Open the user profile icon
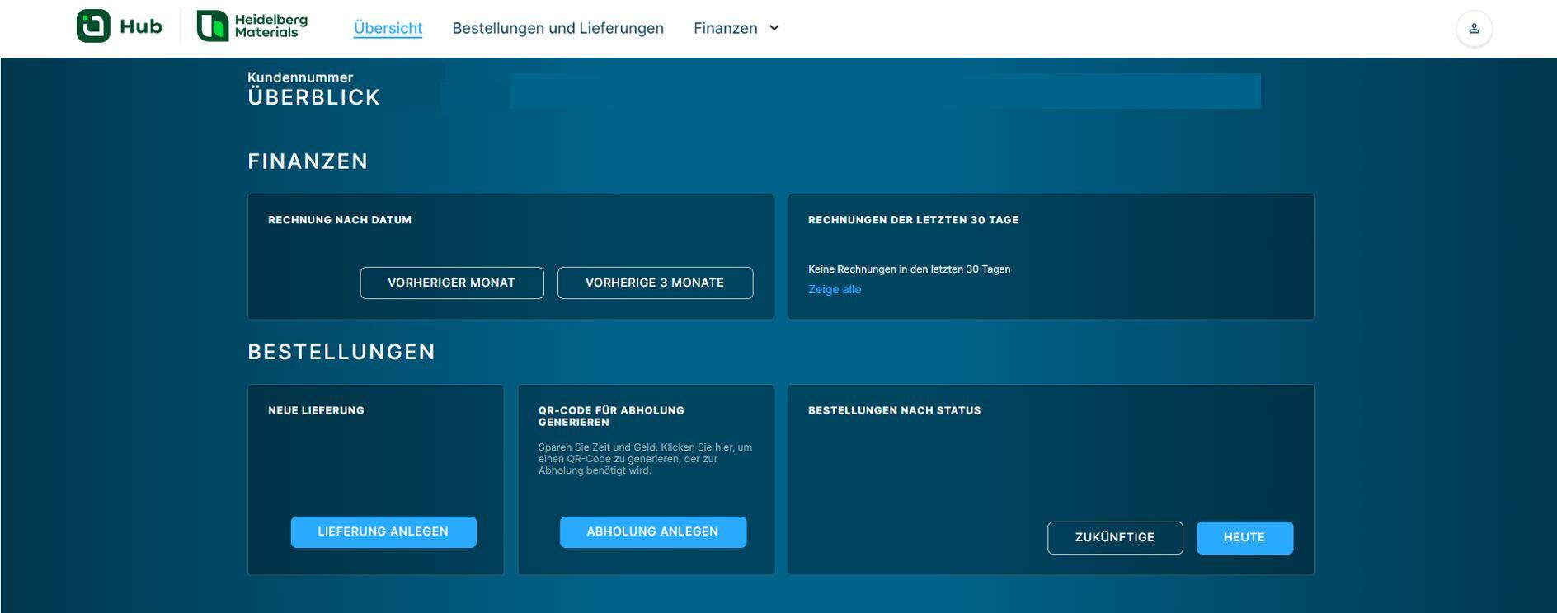Image resolution: width=1557 pixels, height=613 pixels. [x=1474, y=29]
